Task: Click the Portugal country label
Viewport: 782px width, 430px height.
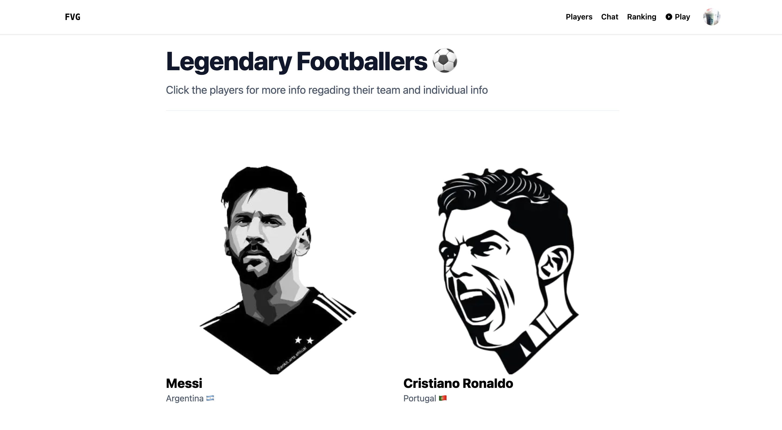Action: pos(420,398)
